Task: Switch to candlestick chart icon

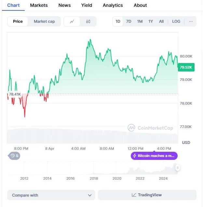Action: pos(88,21)
